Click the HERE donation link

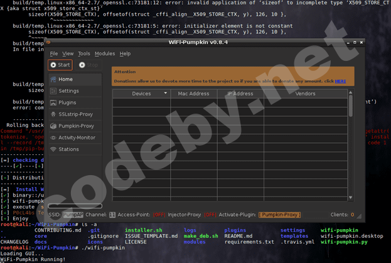pyautogui.click(x=340, y=81)
